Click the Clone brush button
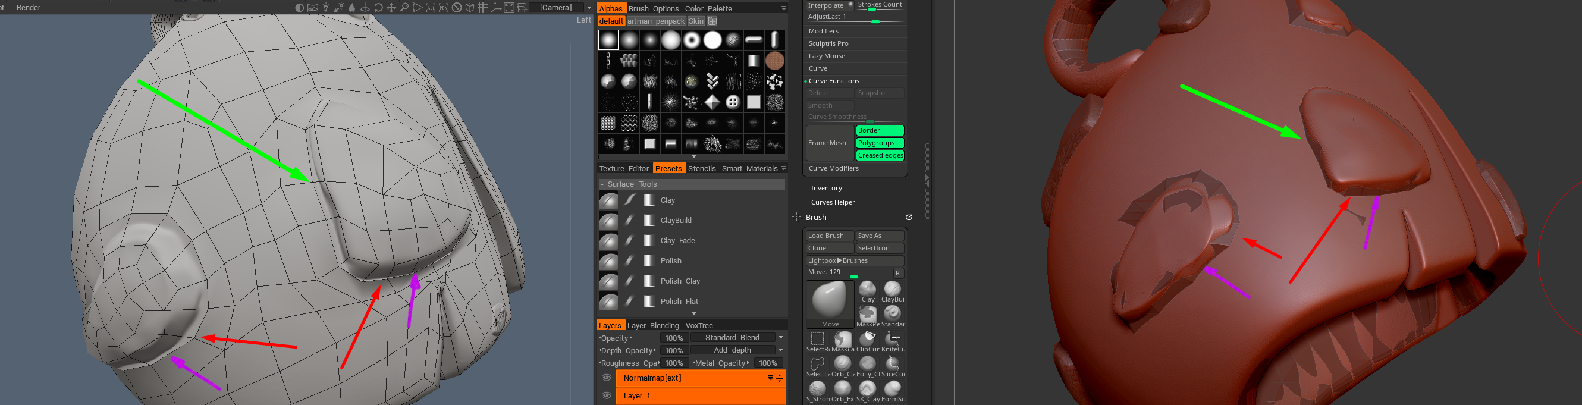This screenshot has height=405, width=1582. click(830, 248)
